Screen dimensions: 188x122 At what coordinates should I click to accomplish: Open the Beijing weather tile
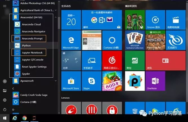71,61
